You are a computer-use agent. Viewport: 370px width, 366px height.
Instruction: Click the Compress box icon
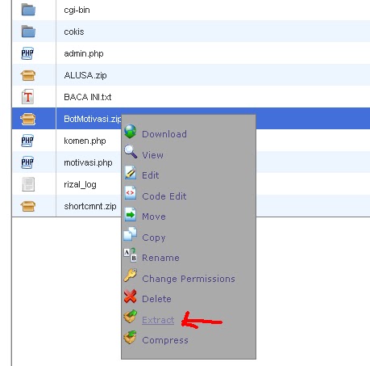[131, 338]
